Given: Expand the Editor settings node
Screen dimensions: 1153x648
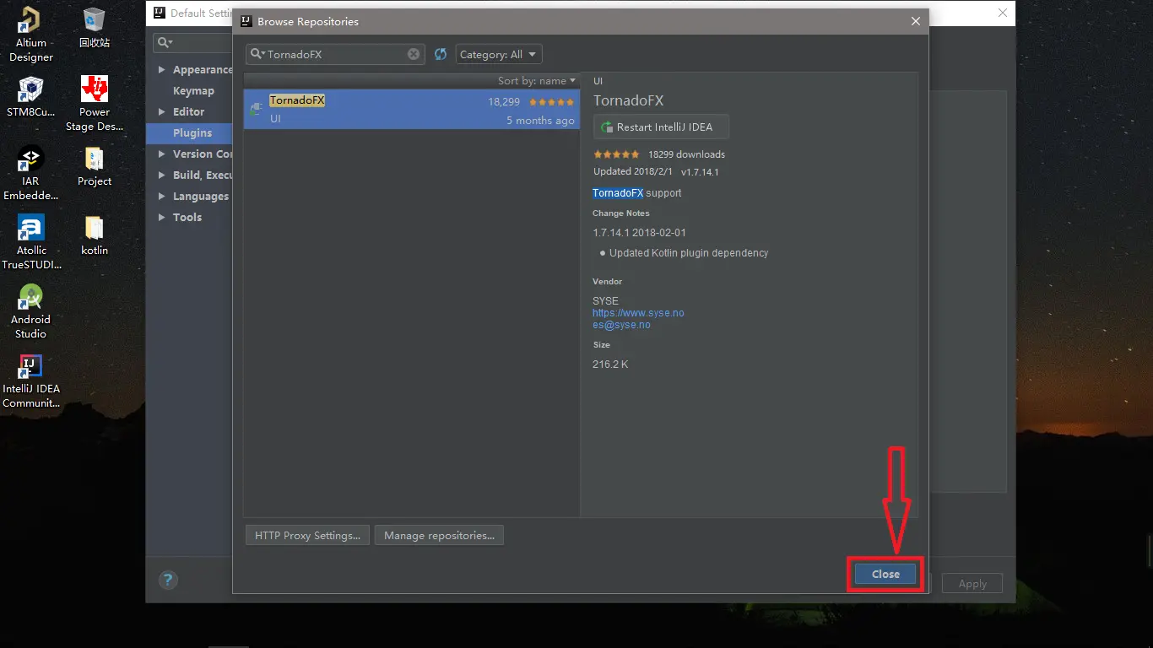Looking at the screenshot, I should [162, 112].
